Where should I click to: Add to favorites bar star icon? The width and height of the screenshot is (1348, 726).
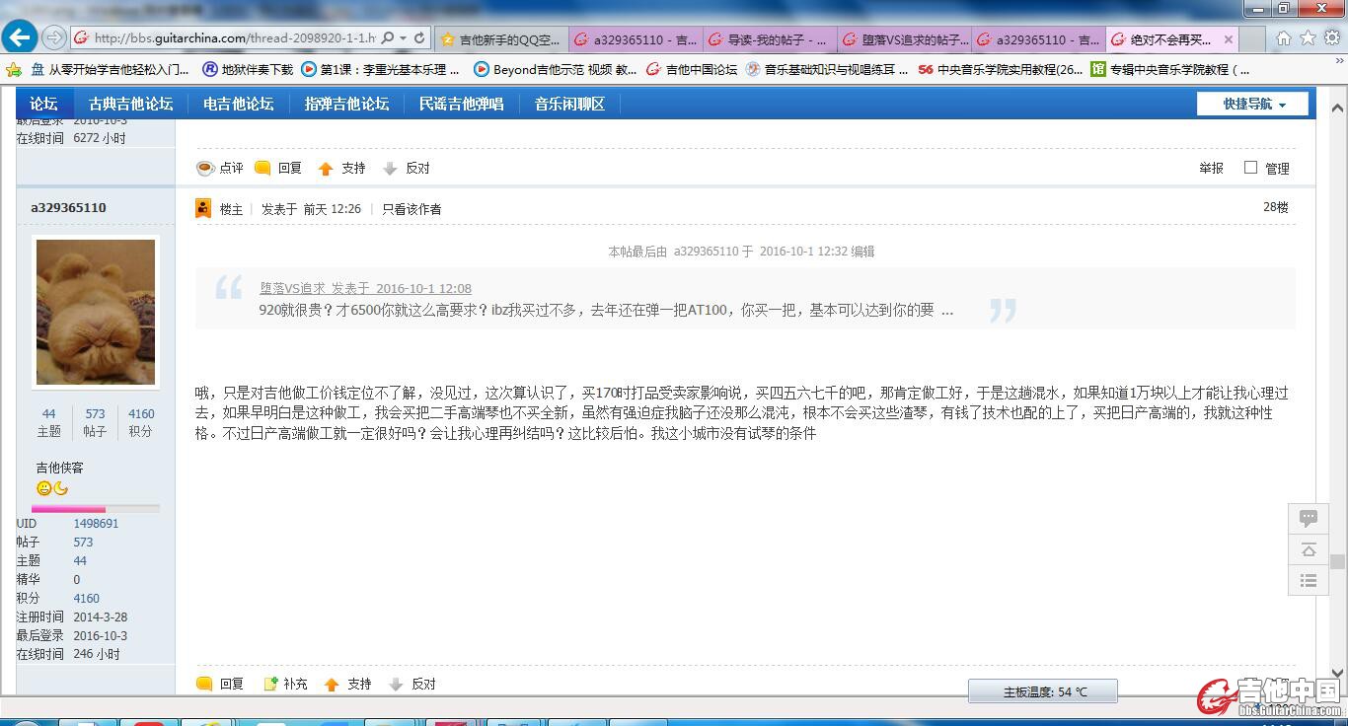point(14,69)
